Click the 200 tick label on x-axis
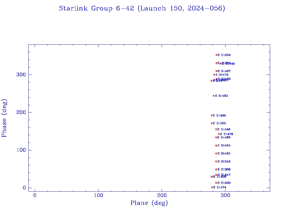This screenshot has height=213, width=284. point(162,196)
